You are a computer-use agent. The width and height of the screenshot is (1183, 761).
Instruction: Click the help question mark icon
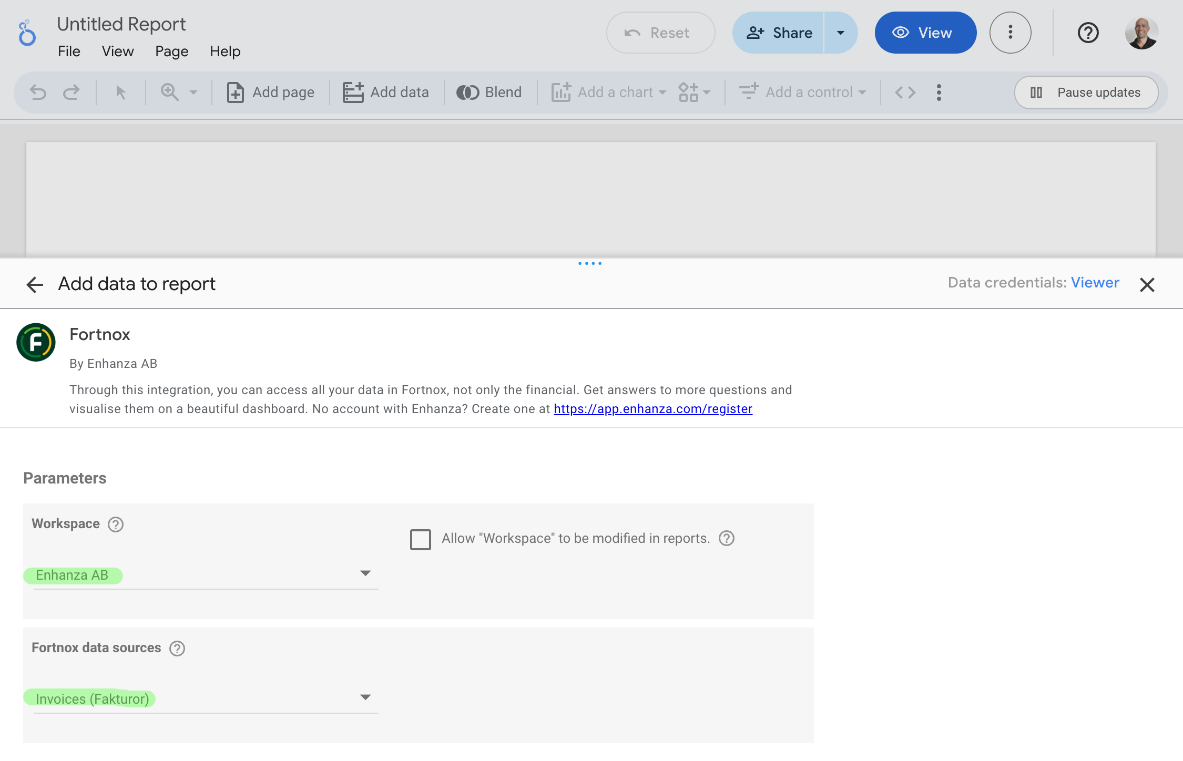1088,33
